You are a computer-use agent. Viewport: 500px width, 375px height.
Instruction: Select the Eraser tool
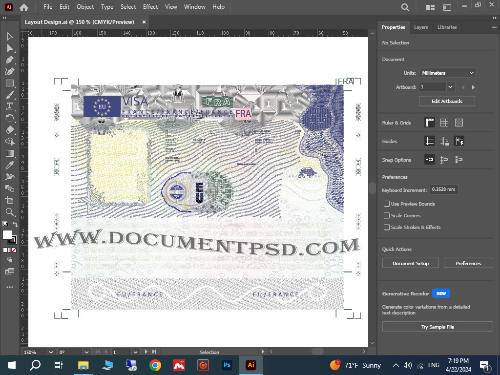pyautogui.click(x=10, y=130)
